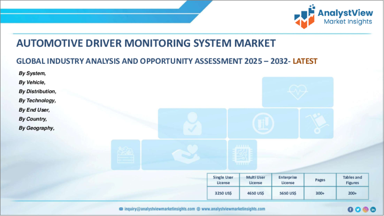The height and width of the screenshot is (216, 384).
Task: Open the Facebook social icon
Action: [x=350, y=209]
